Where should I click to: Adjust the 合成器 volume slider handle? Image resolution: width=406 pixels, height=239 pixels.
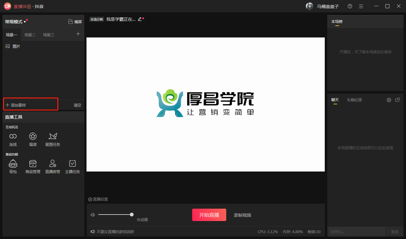[132, 215]
